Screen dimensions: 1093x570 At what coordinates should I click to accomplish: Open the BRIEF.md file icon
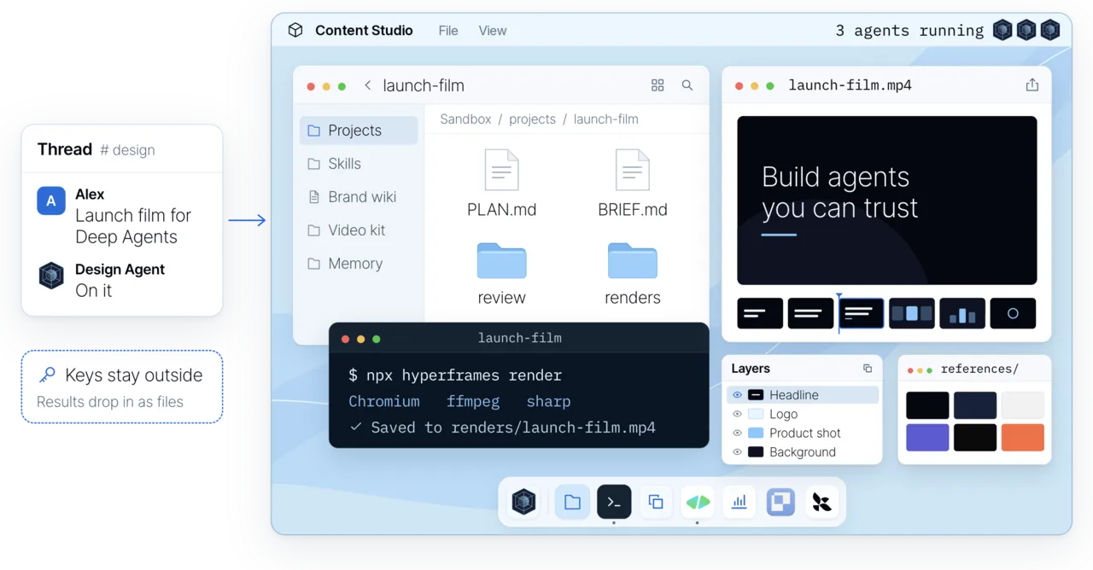[632, 170]
